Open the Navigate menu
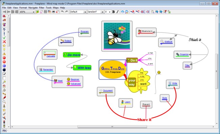 point(33,8)
